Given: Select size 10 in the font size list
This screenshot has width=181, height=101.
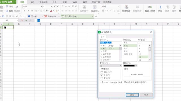Looking at the screenshot, I should 143,54.
